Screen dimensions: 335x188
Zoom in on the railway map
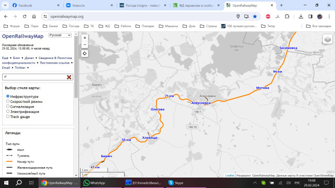pyautogui.click(x=85, y=38)
